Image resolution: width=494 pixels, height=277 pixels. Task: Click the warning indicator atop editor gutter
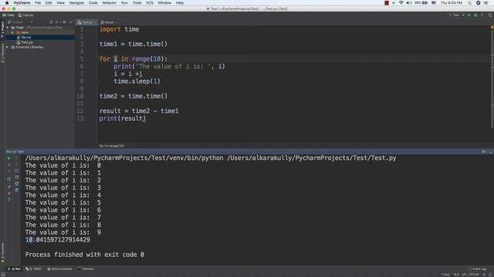[492, 28]
